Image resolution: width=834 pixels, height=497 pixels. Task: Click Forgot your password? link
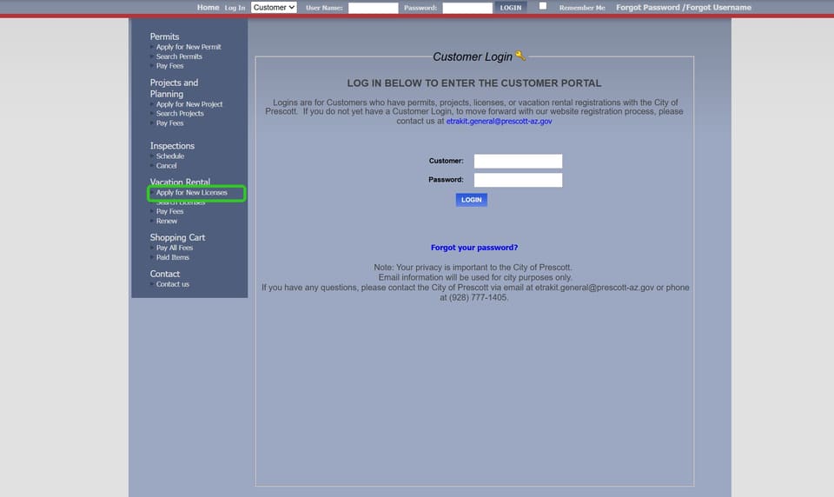(474, 248)
